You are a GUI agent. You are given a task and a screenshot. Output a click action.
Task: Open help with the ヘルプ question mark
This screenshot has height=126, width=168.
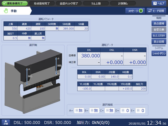pyautogui.click(x=158, y=3)
